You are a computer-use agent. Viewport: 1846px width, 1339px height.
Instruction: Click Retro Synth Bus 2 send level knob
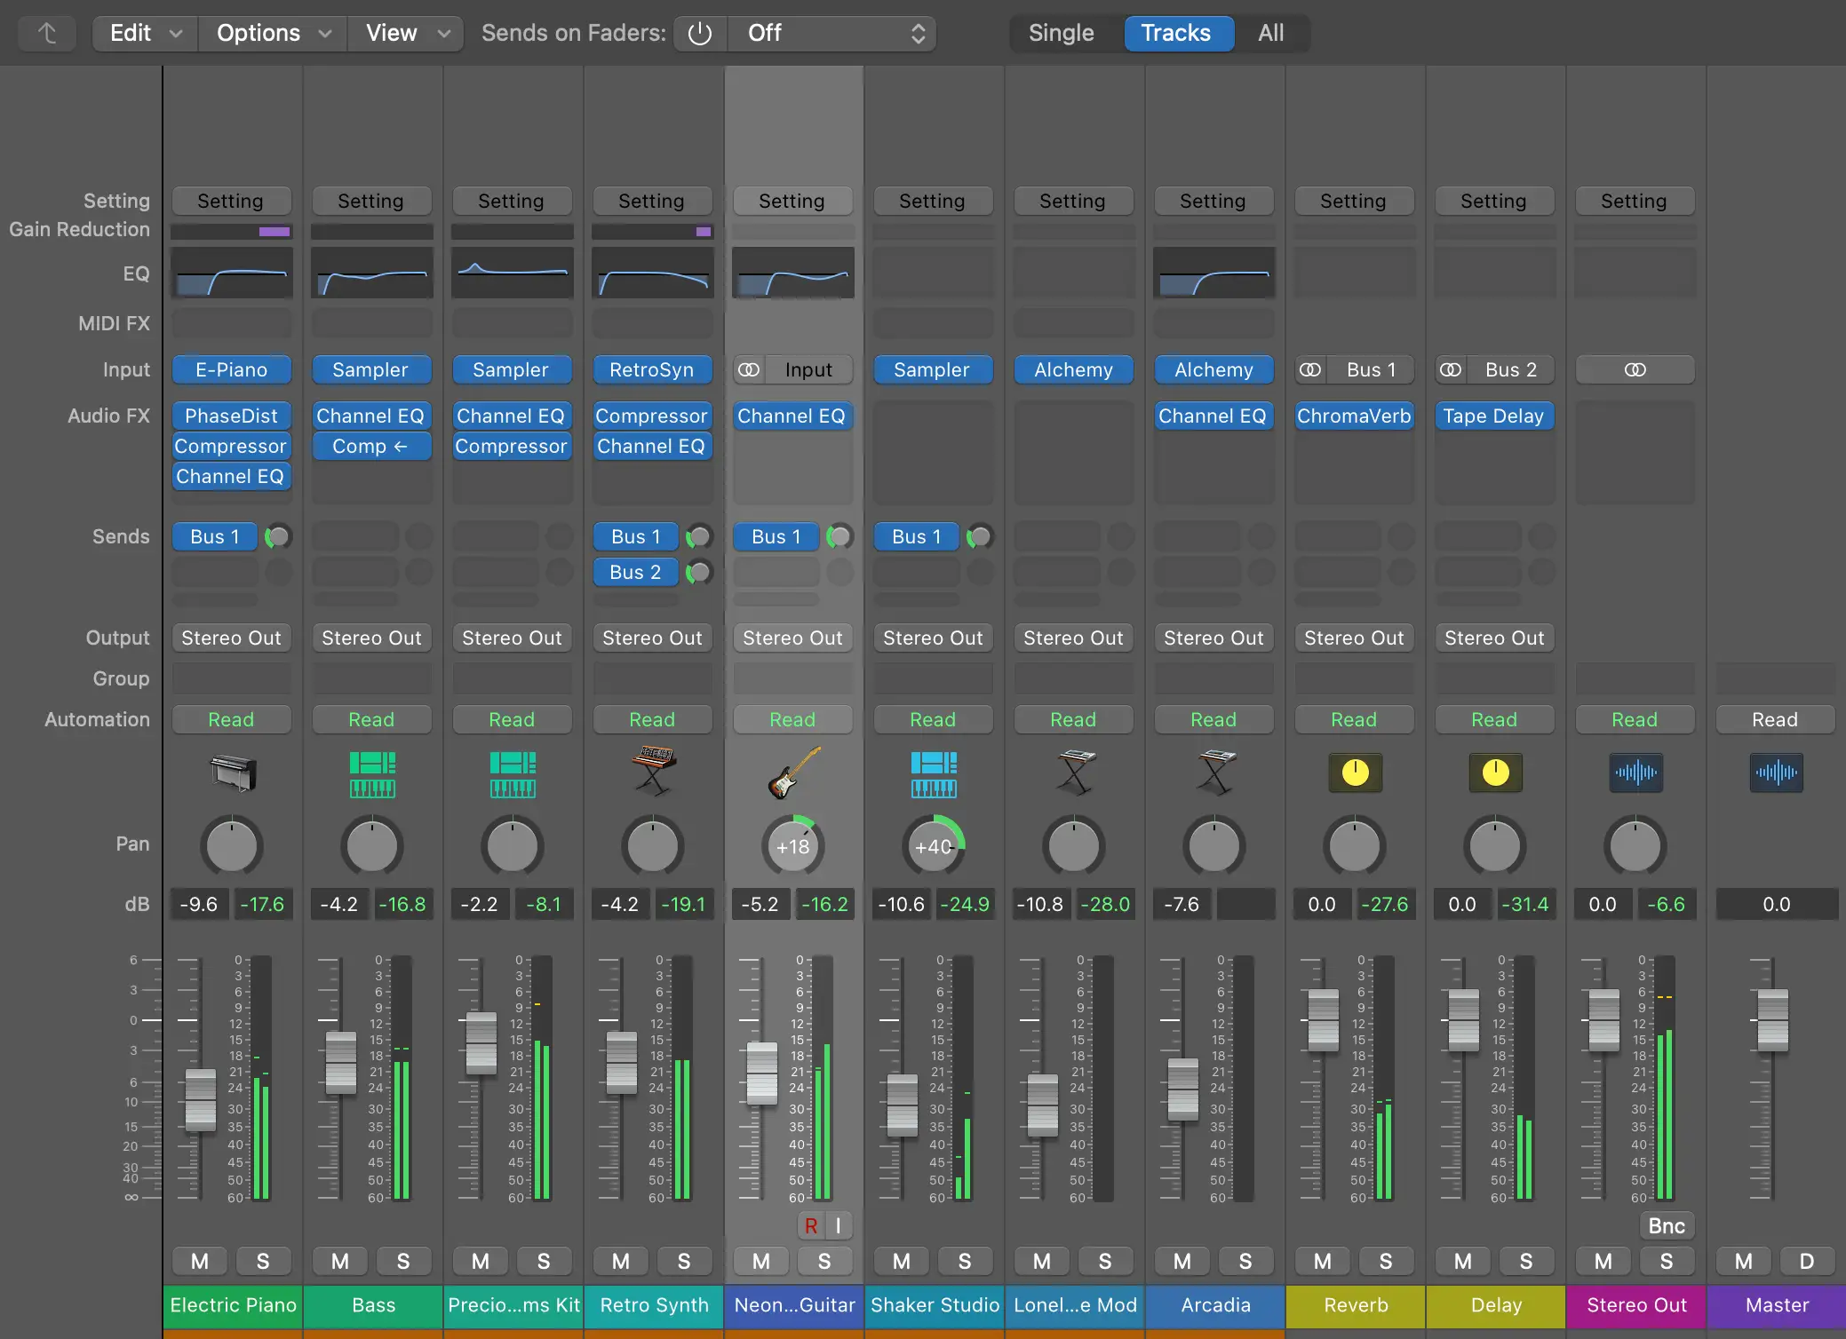(699, 572)
